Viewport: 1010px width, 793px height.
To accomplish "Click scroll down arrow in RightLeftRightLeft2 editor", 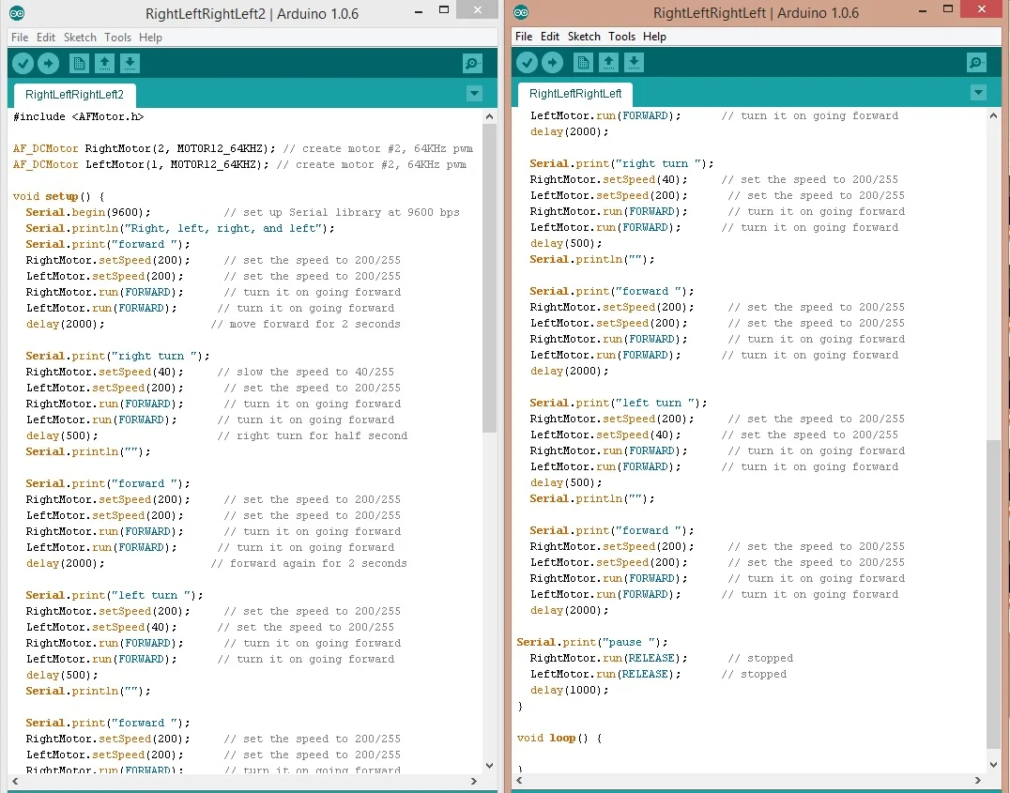I will pyautogui.click(x=490, y=766).
